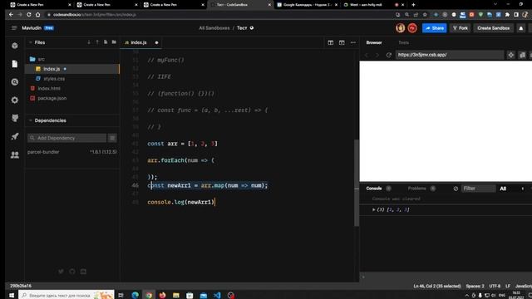Click the console Filter input
532x299 pixels.
[x=479, y=189]
